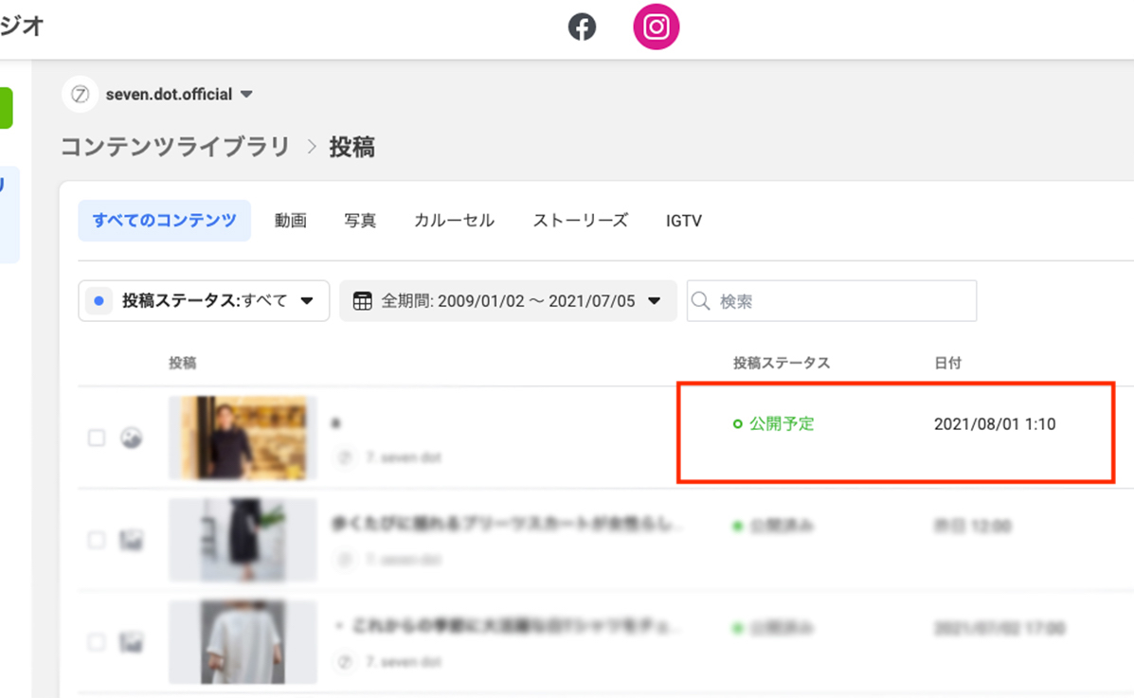Tick checkbox for the 公開予定 scheduled post
This screenshot has height=698, width=1134.
coord(97,438)
